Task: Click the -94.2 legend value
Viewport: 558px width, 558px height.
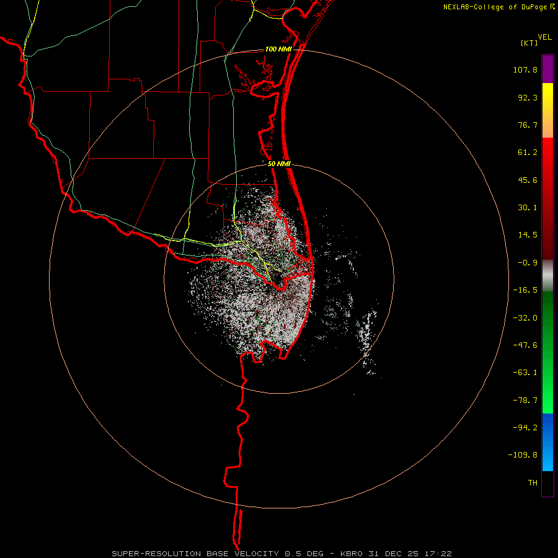Action: coord(525,428)
